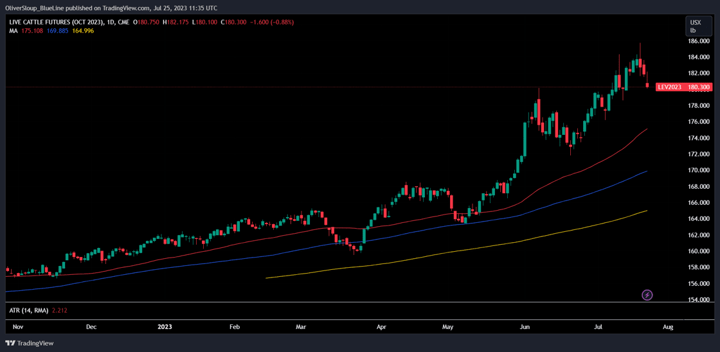The image size is (720, 352).
Task: Click the −1.600 (−0.88%) change value
Action: tap(271, 22)
